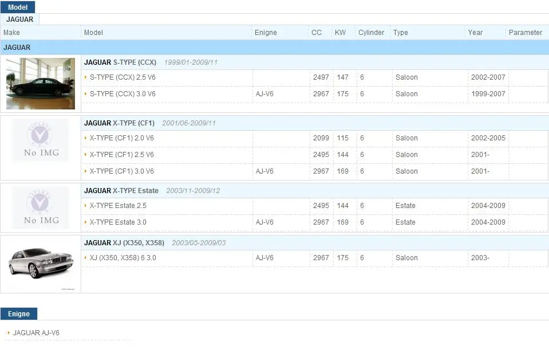
Task: Open the X-TYPE (CF1) 2.5 V6 link
Action: click(x=121, y=155)
